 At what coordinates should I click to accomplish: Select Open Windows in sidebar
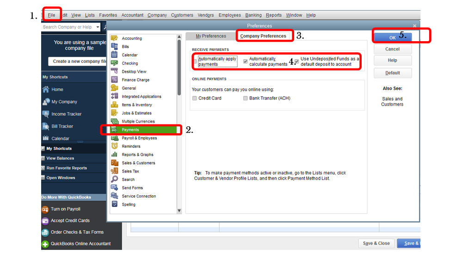61,178
